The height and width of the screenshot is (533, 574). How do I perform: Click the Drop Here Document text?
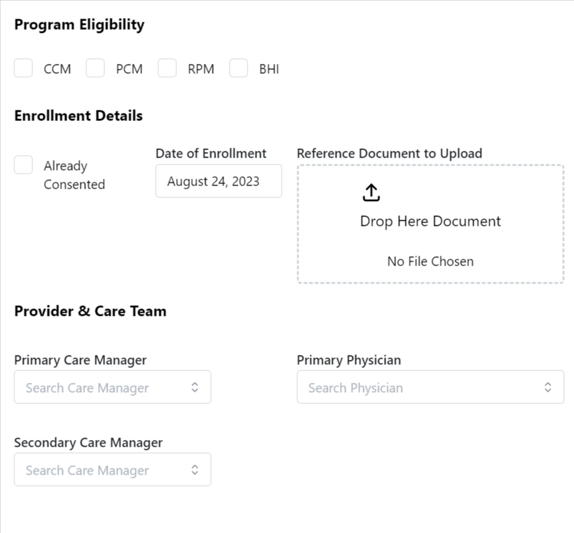[430, 222]
